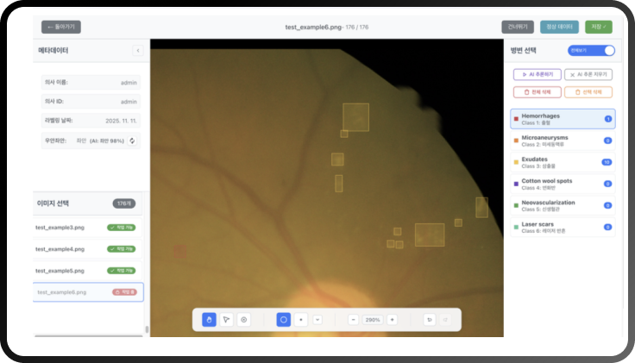Click AI 추론 지우기 to clear inference
The width and height of the screenshot is (635, 363).
pyautogui.click(x=588, y=74)
